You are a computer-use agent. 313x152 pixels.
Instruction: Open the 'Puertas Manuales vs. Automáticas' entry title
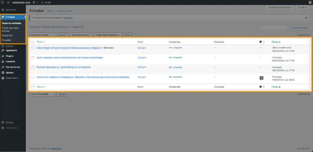click(64, 67)
